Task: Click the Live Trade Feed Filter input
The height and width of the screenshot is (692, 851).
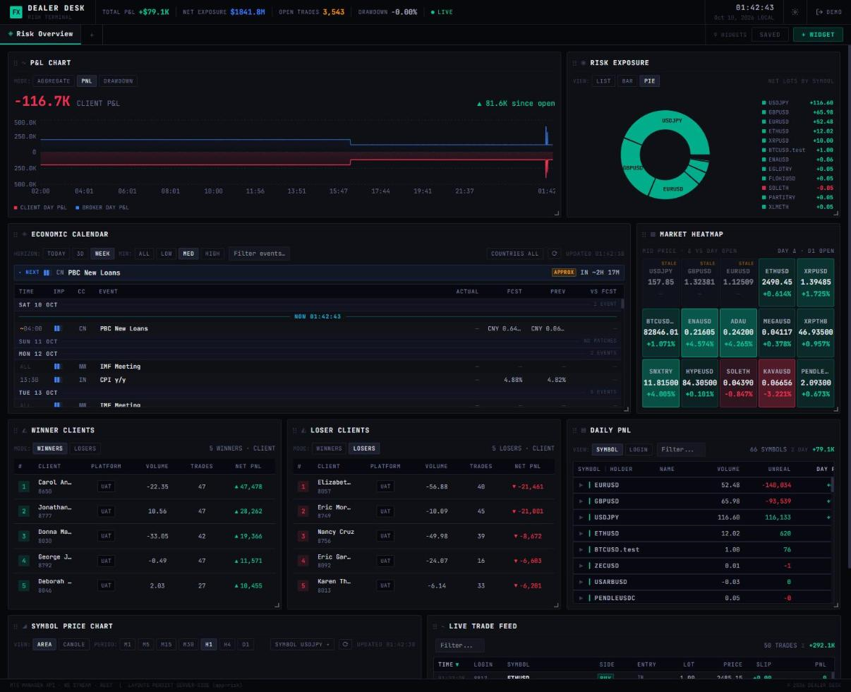Action: click(459, 645)
